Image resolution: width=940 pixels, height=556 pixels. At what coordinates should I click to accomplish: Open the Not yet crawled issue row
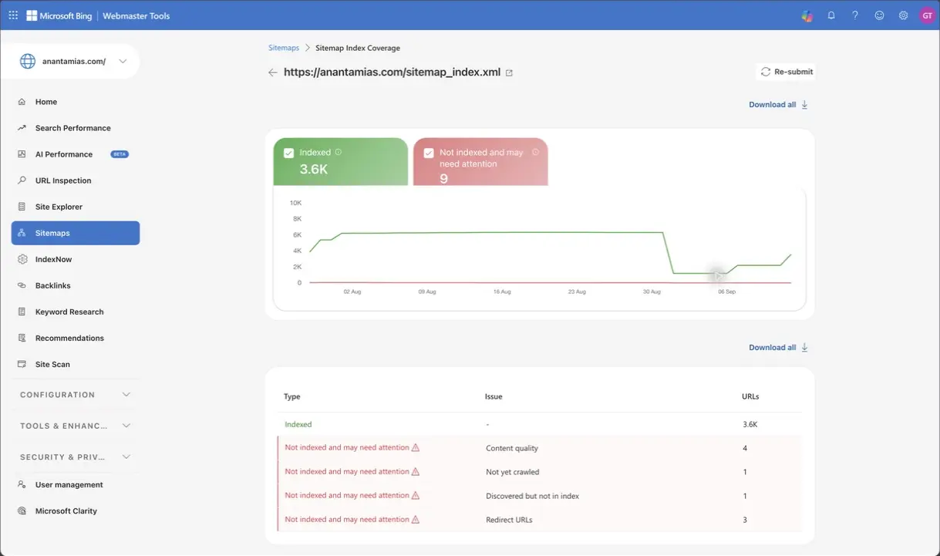pos(540,472)
